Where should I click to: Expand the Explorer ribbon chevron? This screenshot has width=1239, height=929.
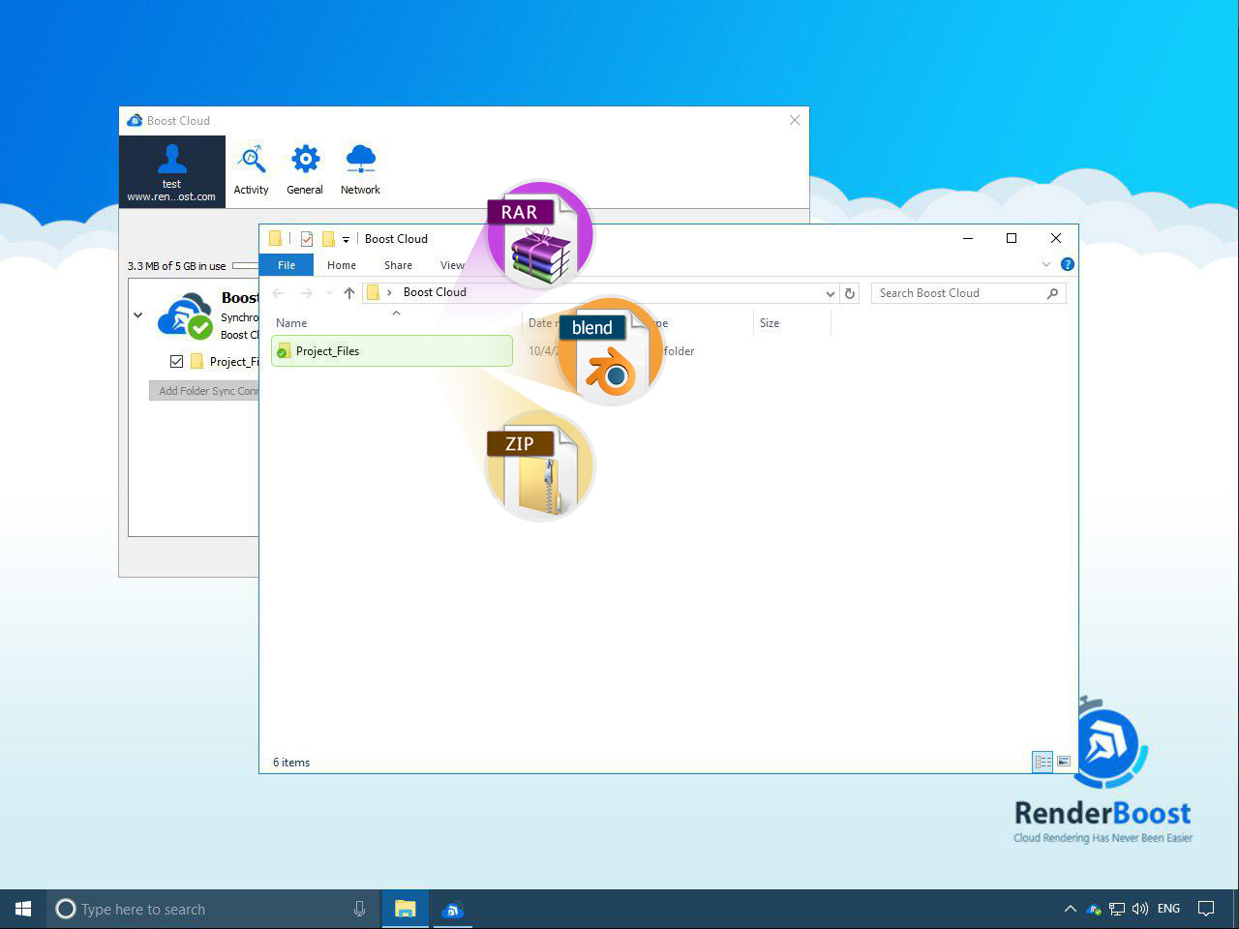coord(1046,264)
